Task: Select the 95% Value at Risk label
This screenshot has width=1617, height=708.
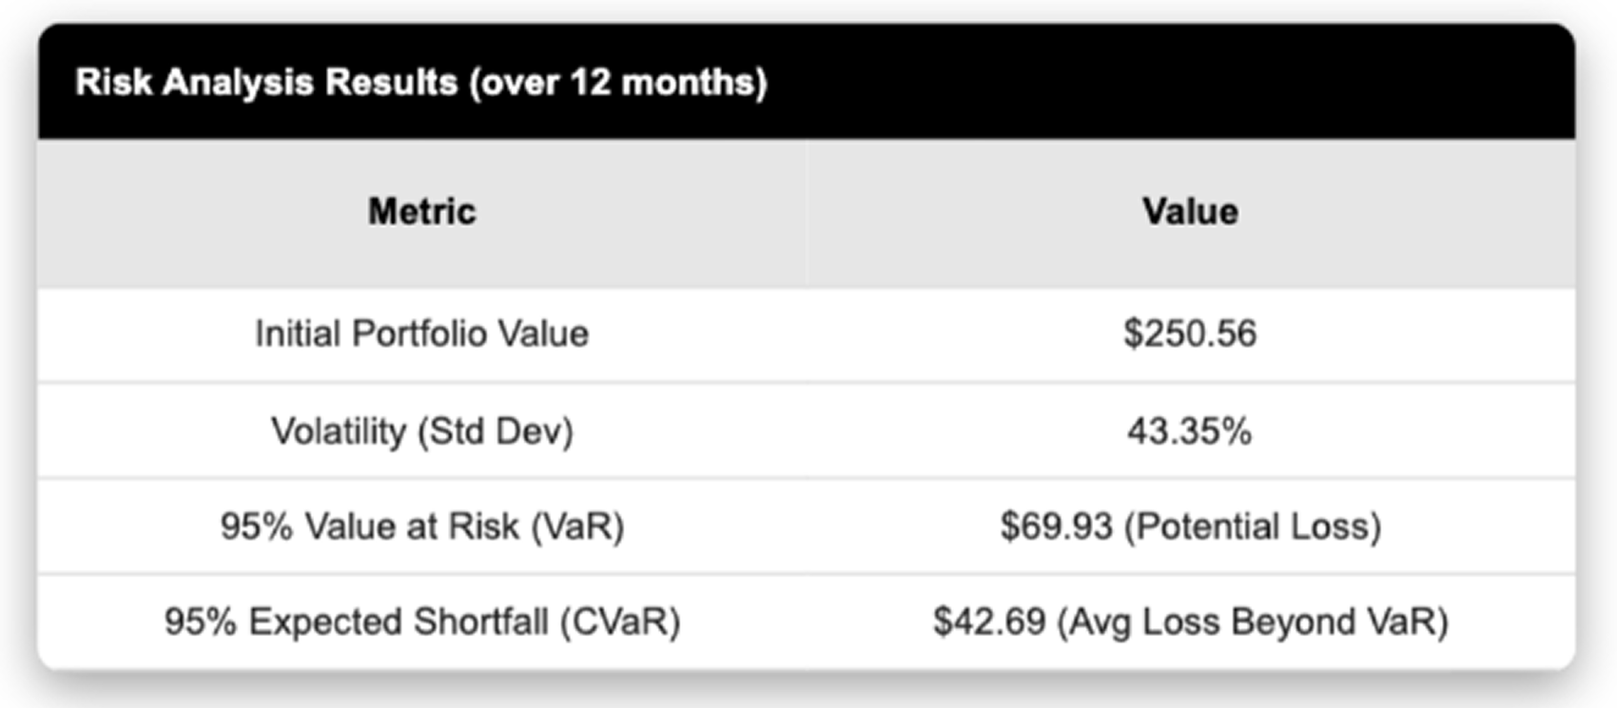Action: tap(422, 526)
